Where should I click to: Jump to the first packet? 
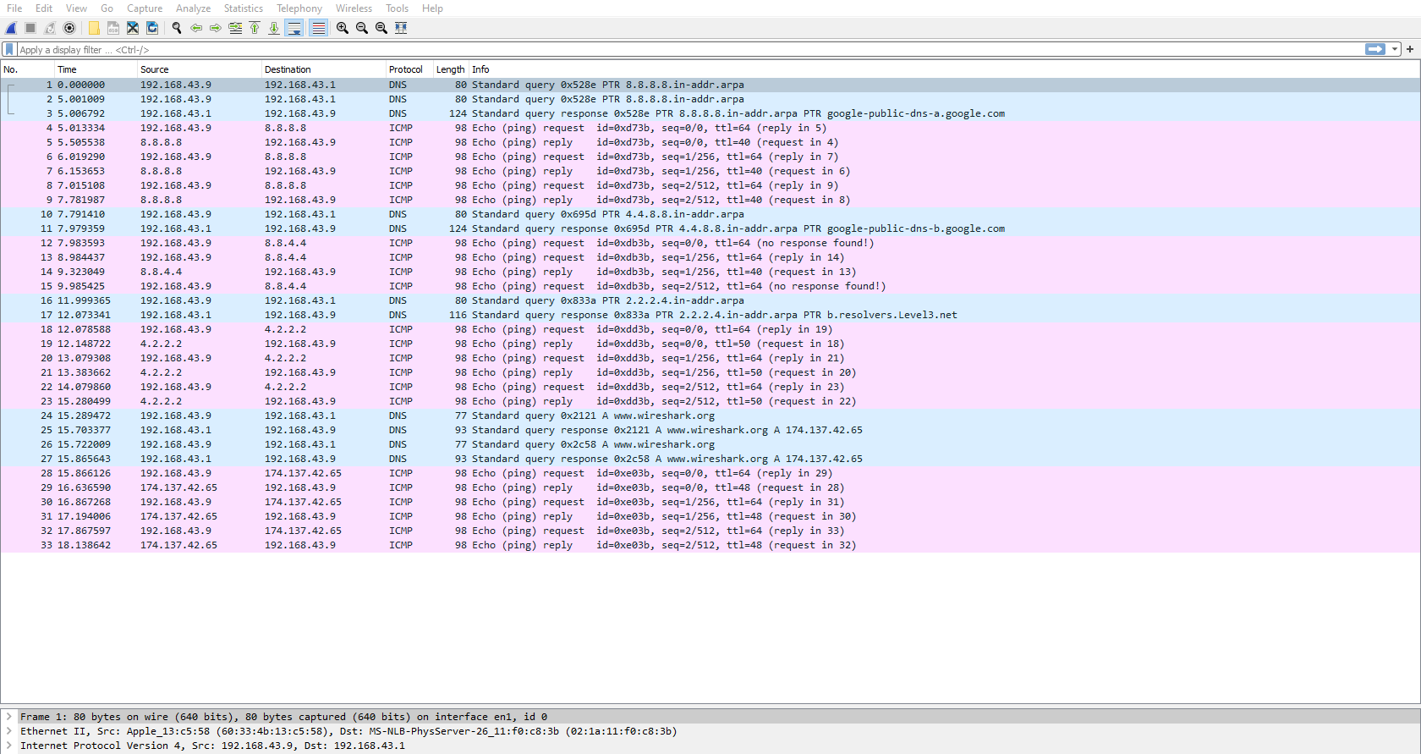pos(255,28)
